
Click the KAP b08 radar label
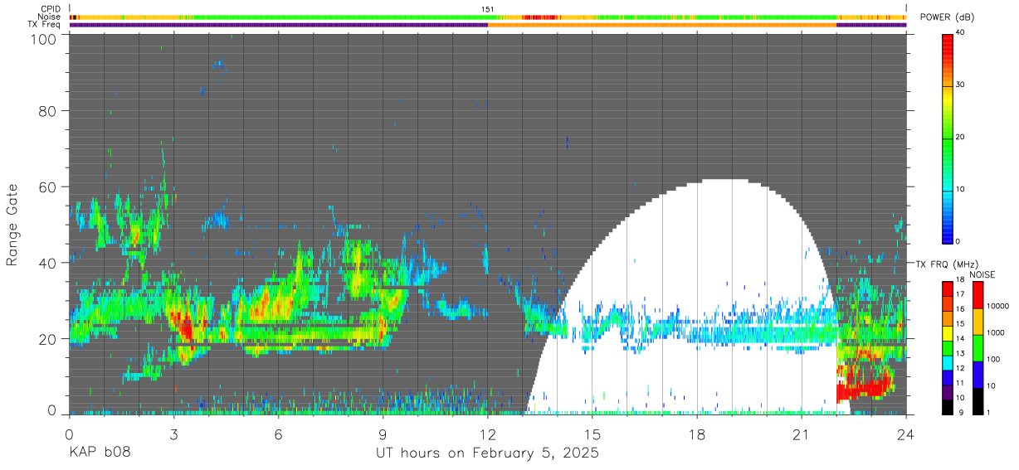tap(100, 453)
